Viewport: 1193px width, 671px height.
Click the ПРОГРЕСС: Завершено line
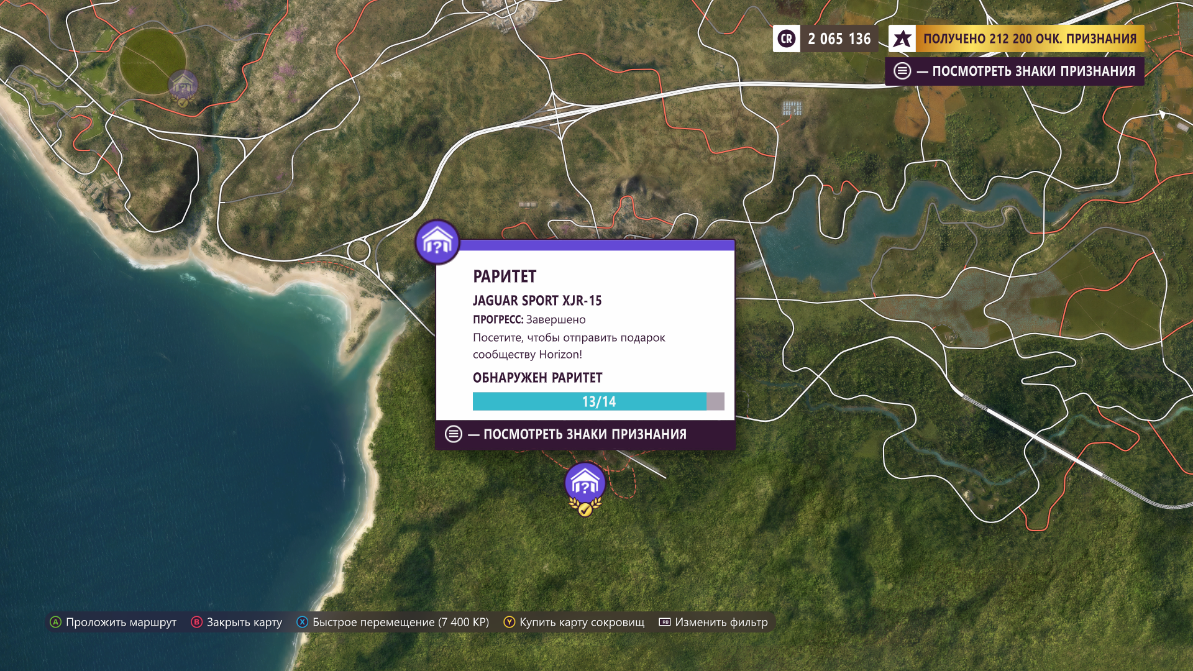pos(529,319)
